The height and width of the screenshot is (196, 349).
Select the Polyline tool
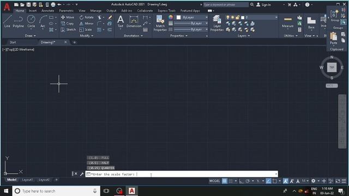(x=18, y=21)
